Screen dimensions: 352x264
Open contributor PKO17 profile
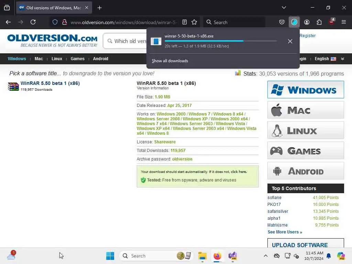274,205
